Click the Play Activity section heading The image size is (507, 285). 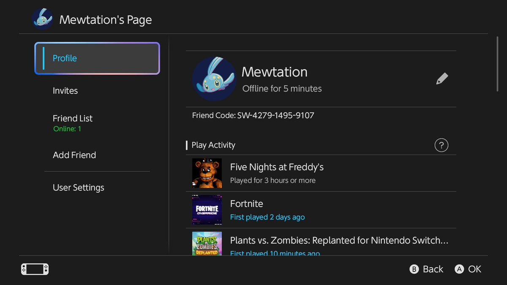(213, 145)
